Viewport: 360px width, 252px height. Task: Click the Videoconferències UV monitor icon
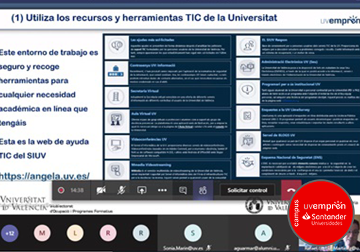pyautogui.click(x=116, y=145)
